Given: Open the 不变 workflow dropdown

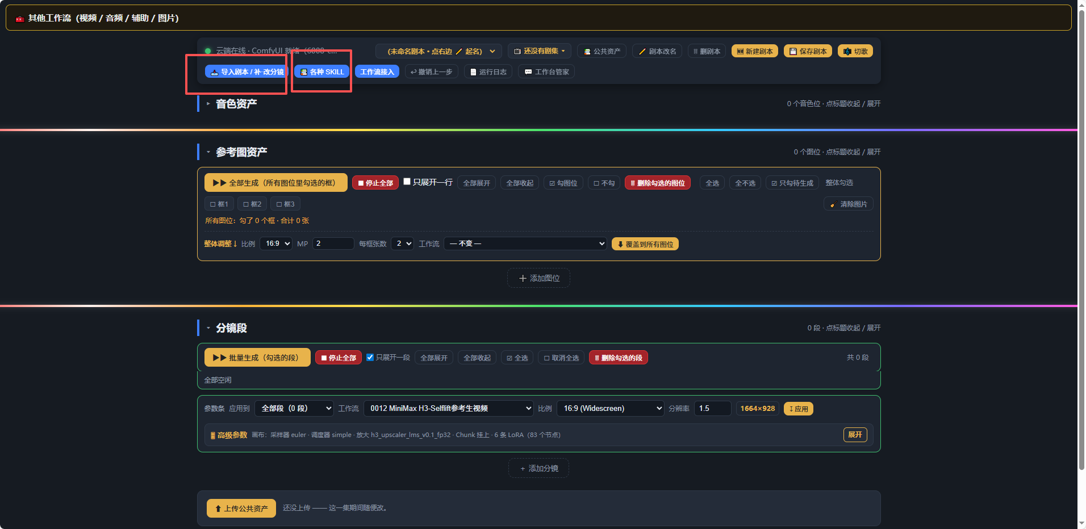Looking at the screenshot, I should (525, 243).
